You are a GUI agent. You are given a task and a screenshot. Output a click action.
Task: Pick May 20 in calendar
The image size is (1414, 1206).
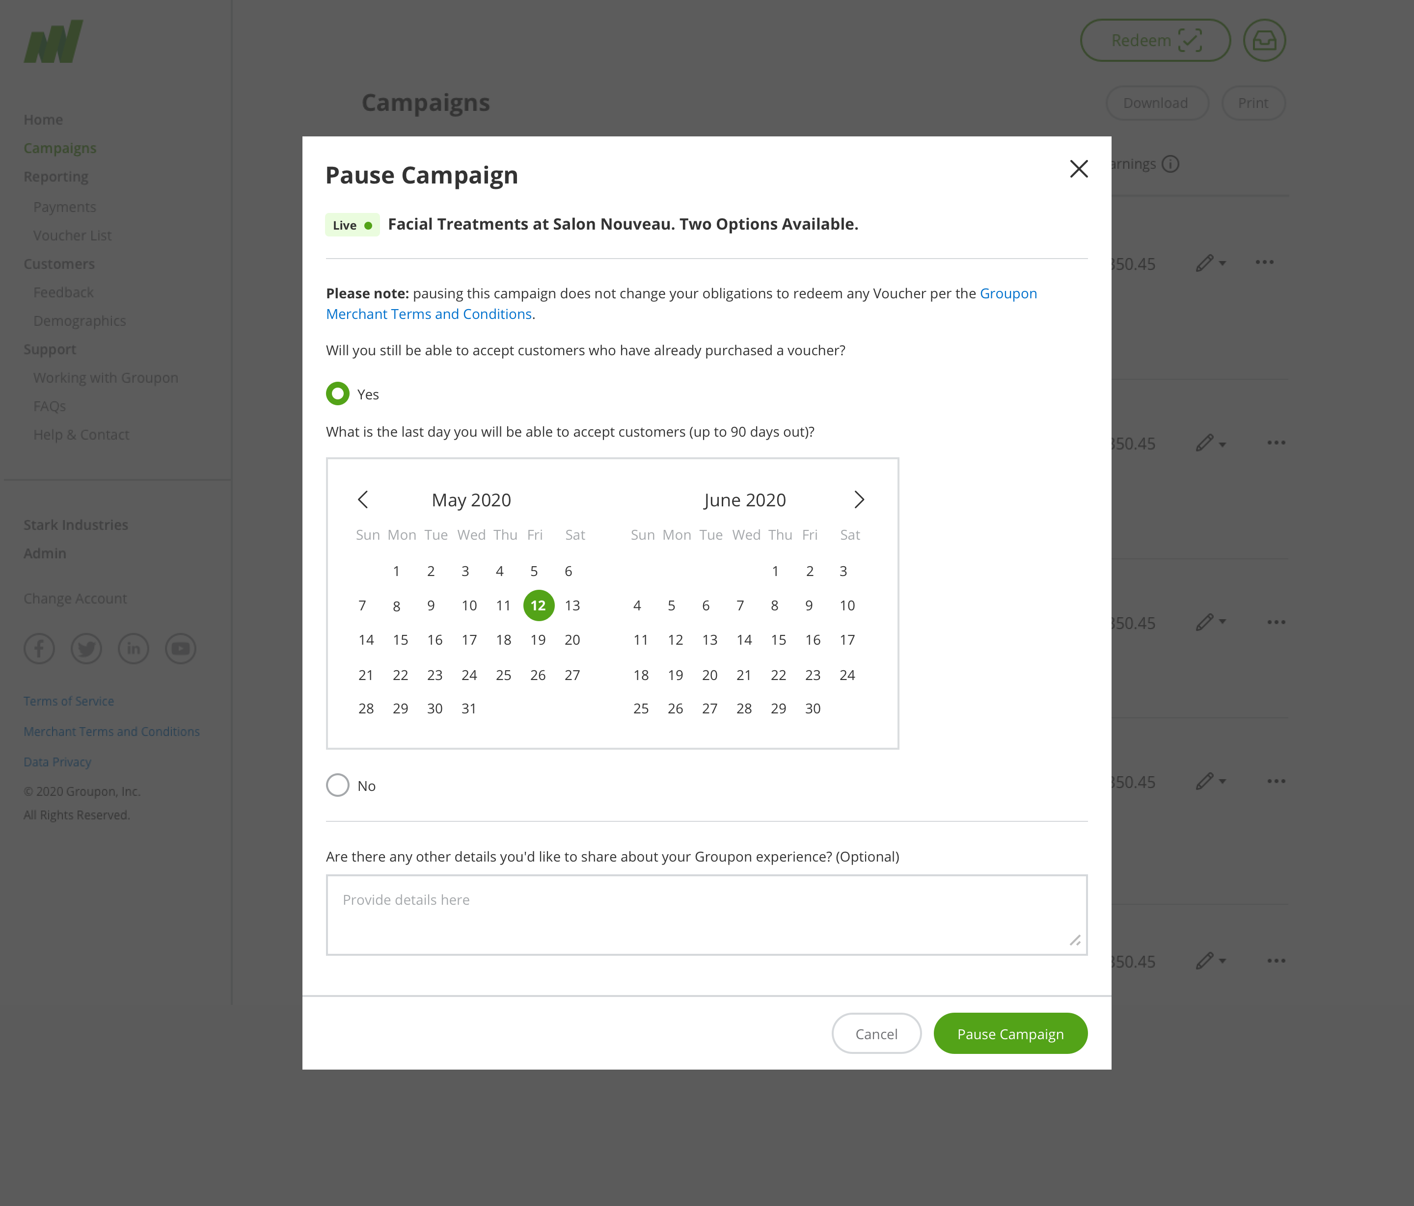tap(572, 640)
